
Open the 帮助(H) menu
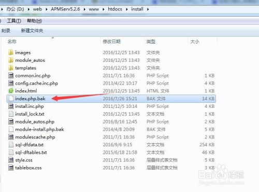(34, 21)
